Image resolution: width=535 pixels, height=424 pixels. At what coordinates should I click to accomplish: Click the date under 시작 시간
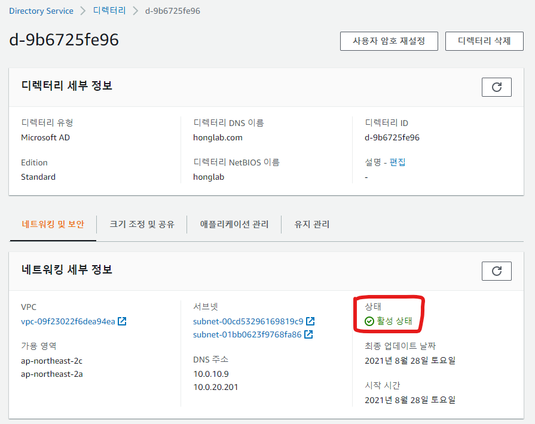click(x=410, y=400)
